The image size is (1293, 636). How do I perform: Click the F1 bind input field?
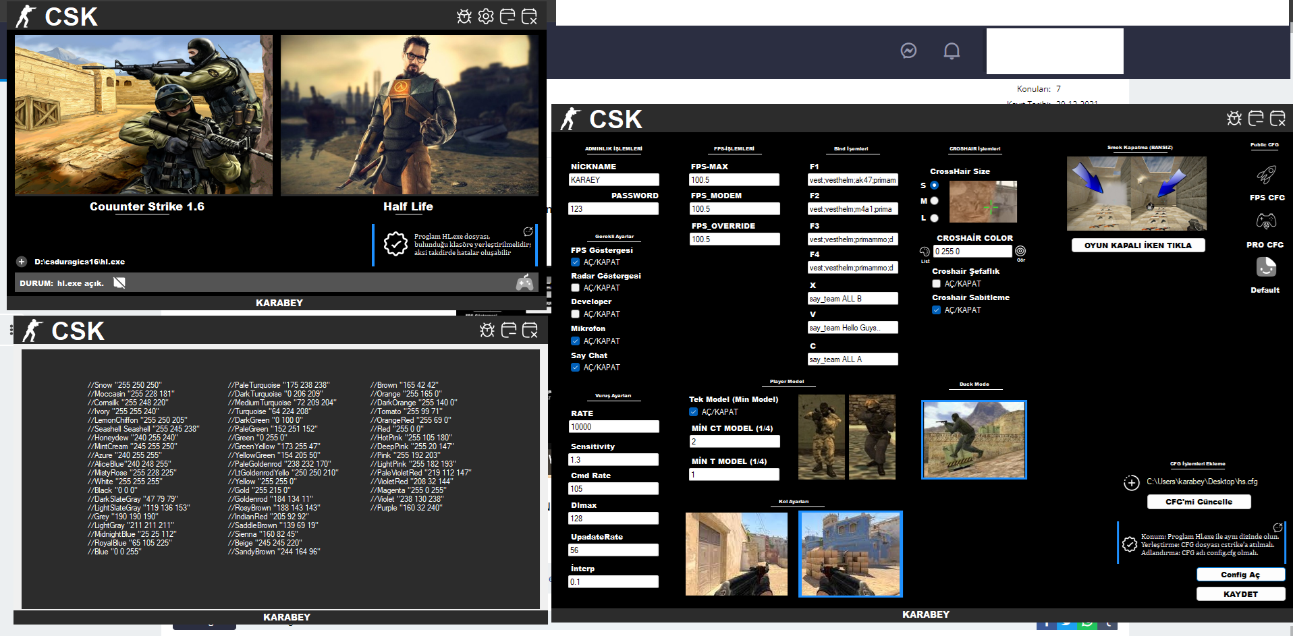point(853,180)
